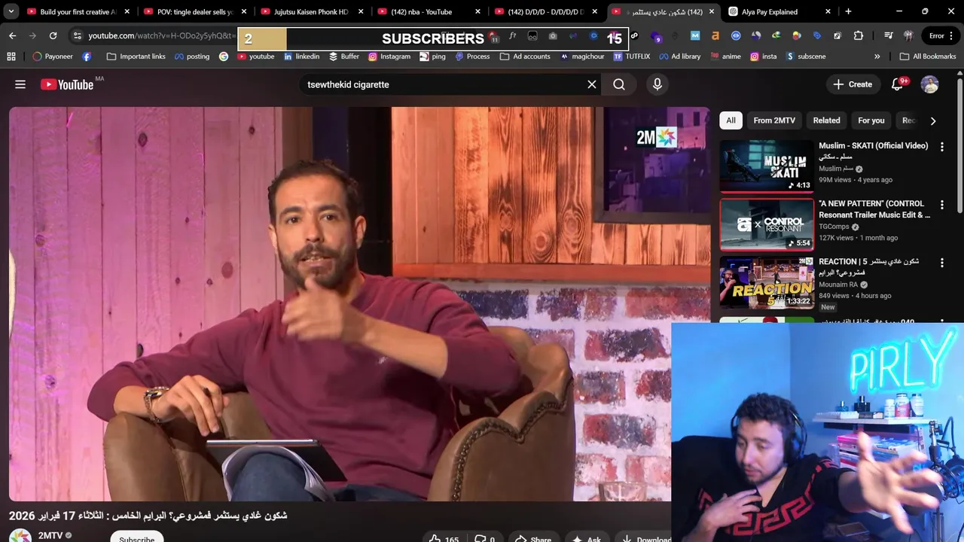Viewport: 964px width, 542px height.
Task: Open the YouTube guide hamburger menu
Action: [x=20, y=84]
